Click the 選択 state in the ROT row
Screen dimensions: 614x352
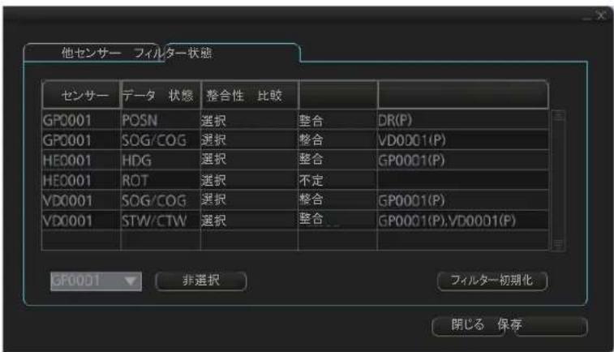(x=249, y=181)
